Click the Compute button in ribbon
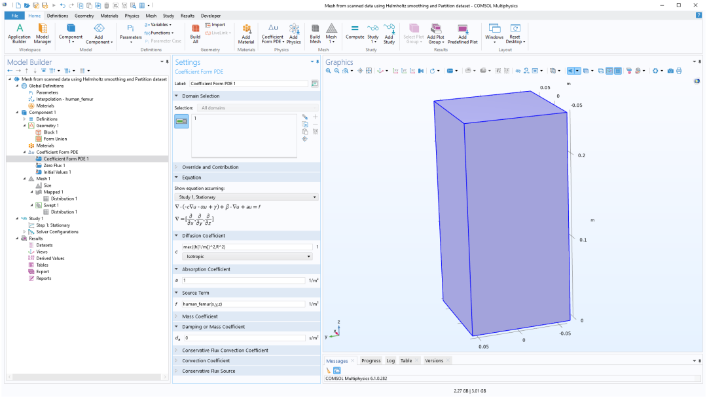 [x=355, y=31]
